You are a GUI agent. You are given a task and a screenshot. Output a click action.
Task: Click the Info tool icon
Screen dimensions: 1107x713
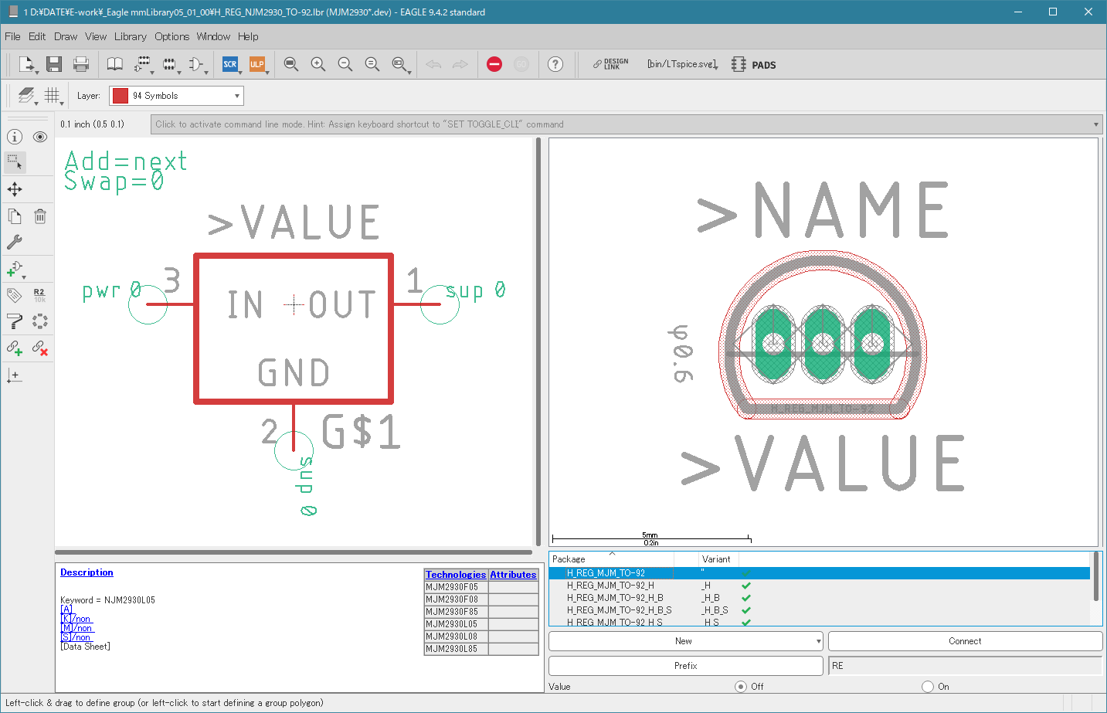point(15,137)
